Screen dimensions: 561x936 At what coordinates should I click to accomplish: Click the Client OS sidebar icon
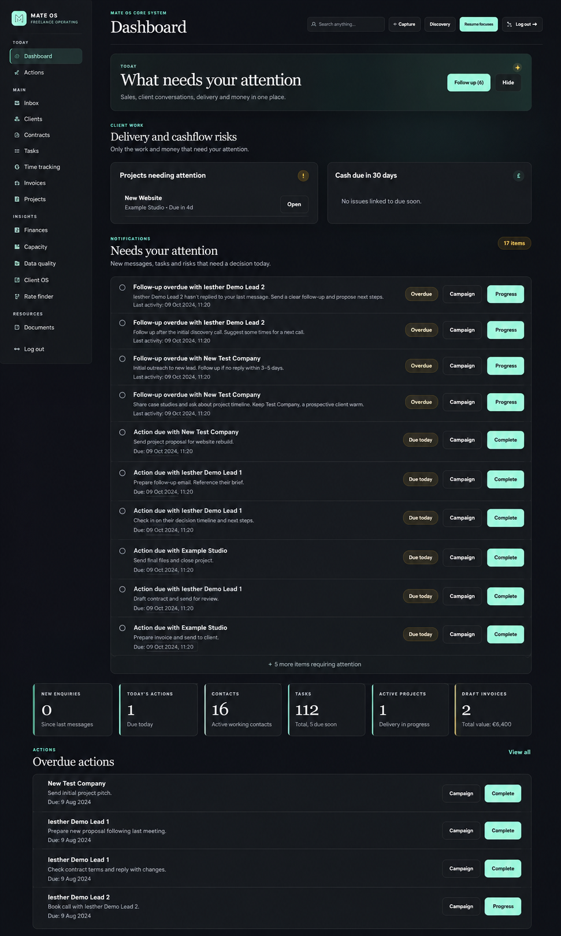click(17, 280)
